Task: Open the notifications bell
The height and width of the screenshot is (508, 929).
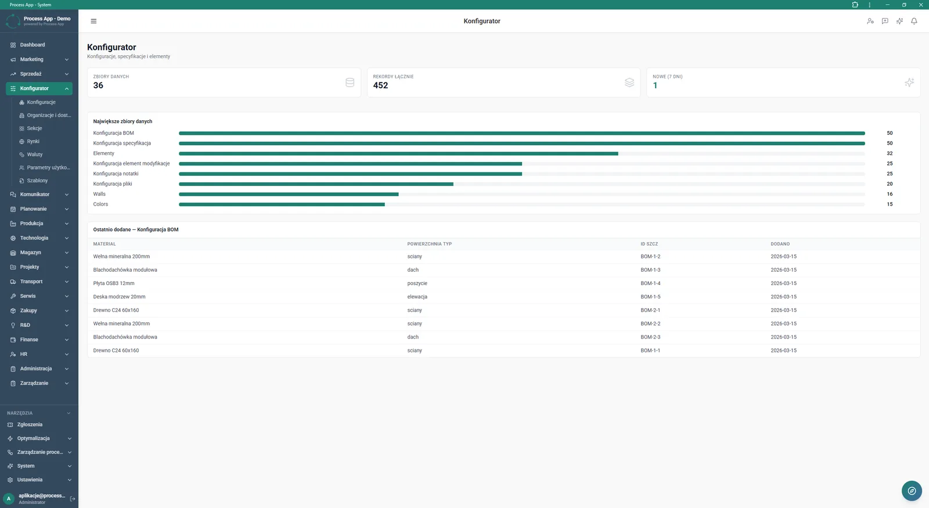Action: [x=914, y=21]
